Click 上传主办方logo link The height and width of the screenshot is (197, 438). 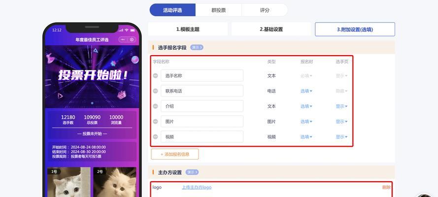click(197, 187)
